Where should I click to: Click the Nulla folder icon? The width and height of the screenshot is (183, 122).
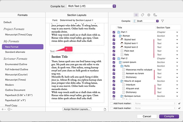click(x=122, y=66)
